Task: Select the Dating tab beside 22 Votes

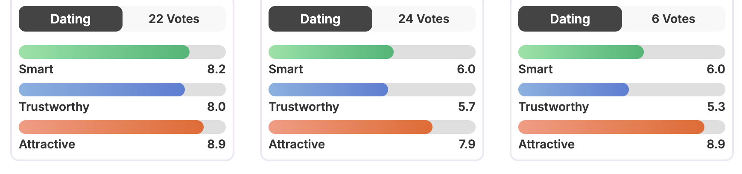Action: coord(70,19)
